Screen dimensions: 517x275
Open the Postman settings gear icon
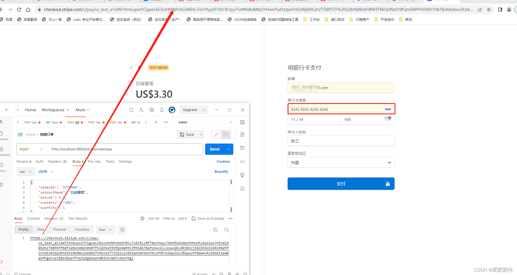pyautogui.click(x=152, y=110)
